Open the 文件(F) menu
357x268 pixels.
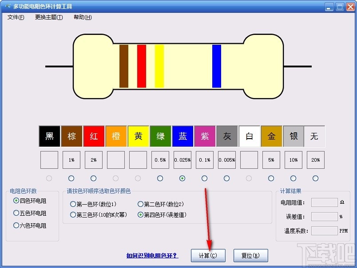[x=15, y=17]
